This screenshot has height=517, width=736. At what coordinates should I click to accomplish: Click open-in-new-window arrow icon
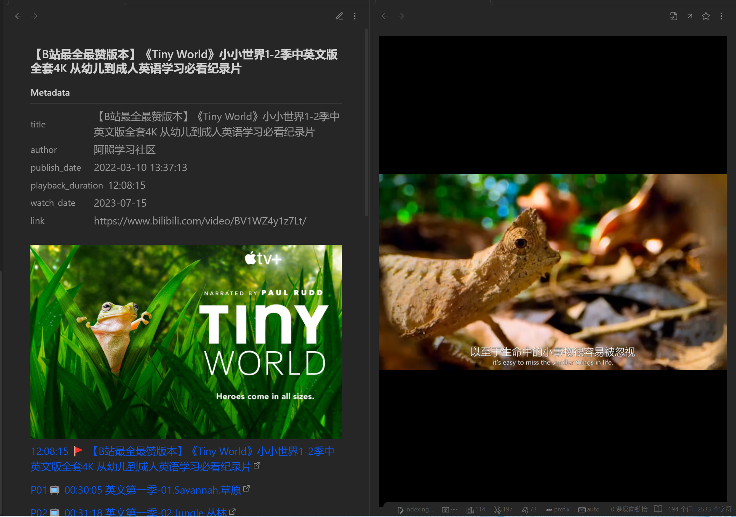click(x=690, y=16)
